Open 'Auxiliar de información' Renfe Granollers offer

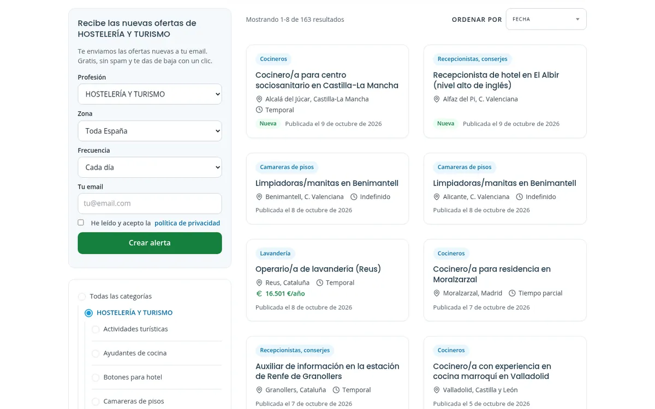coord(327,371)
